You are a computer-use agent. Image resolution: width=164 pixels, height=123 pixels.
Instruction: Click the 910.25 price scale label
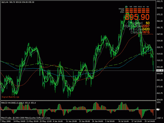pyautogui.click(x=160, y=60)
